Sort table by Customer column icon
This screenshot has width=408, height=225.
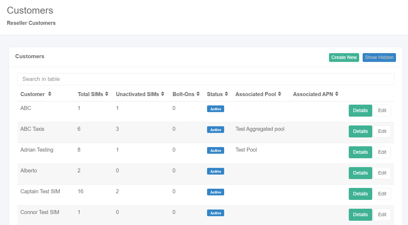pos(50,94)
